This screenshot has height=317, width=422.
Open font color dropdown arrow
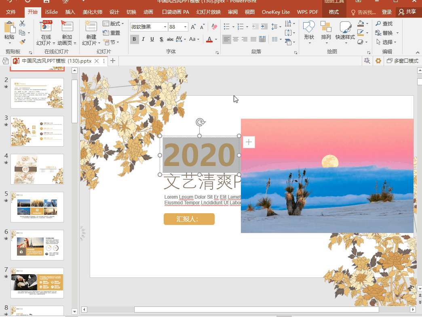(216, 40)
